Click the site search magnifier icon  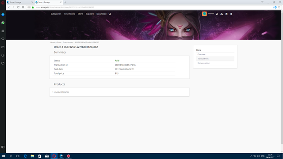tap(110, 14)
